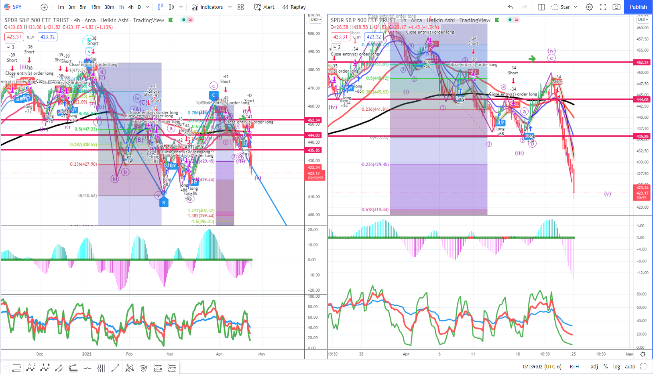Choose the 1h timeframe
The height and width of the screenshot is (374, 653).
(121, 7)
